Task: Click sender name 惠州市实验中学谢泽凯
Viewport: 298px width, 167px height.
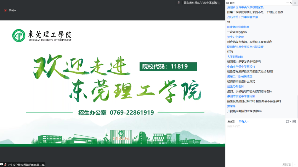Action: pos(241,96)
